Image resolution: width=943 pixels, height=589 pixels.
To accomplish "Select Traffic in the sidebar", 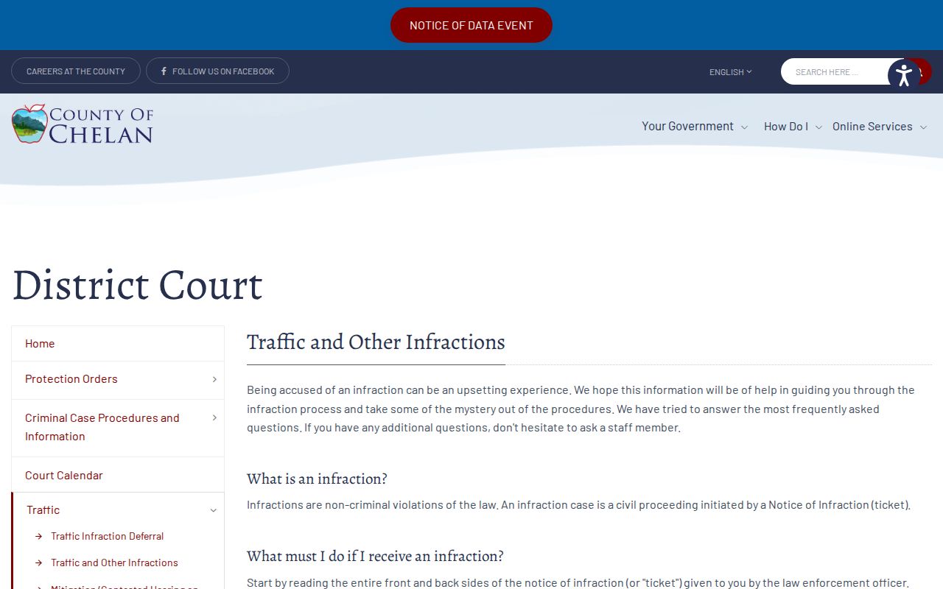I will click(43, 510).
